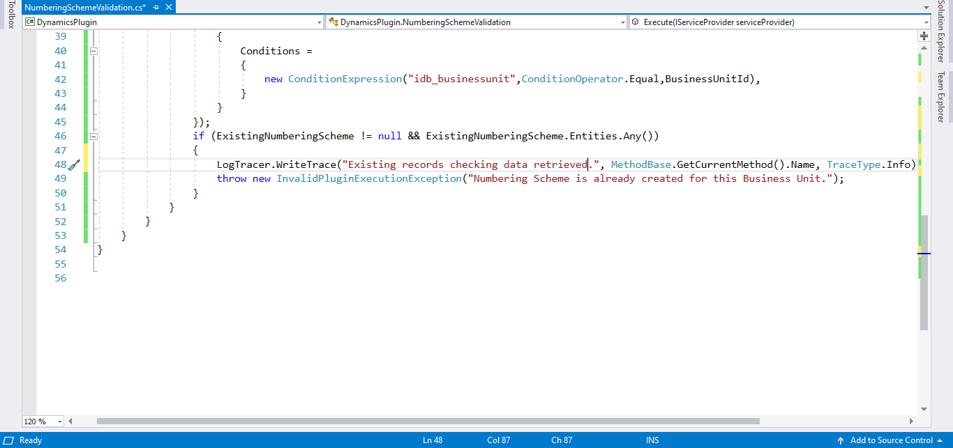
Task: Click the vertical scrollbar down arrow
Action: (924, 409)
